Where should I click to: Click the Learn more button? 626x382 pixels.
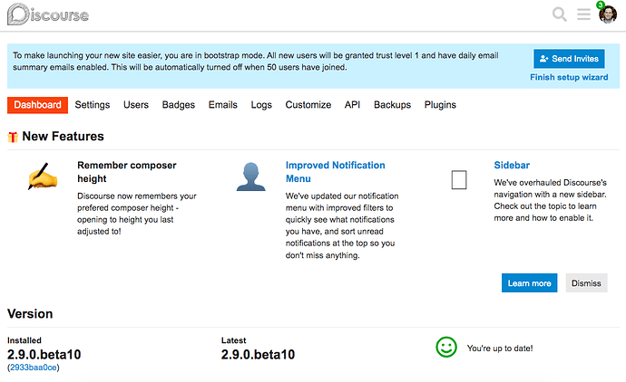530,282
